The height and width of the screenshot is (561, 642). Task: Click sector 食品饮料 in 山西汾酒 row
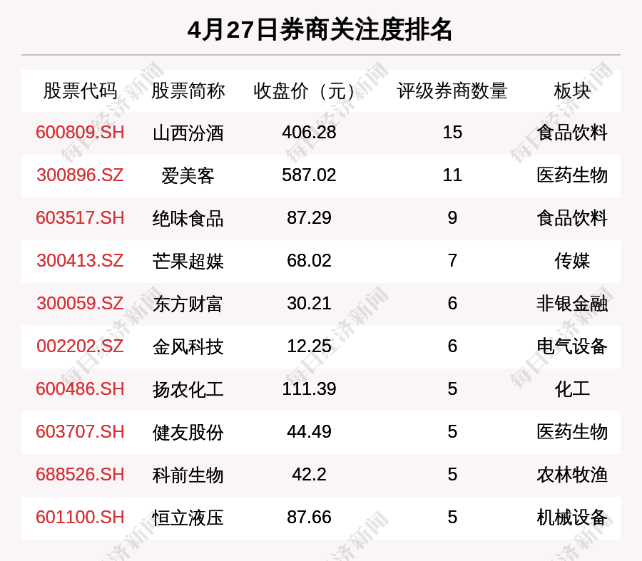pos(572,133)
